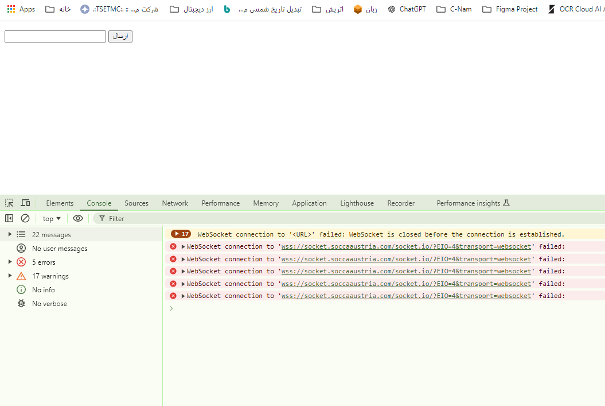Open the ChatGPT bookmark
Screen dimensions: 605x406
tap(407, 9)
